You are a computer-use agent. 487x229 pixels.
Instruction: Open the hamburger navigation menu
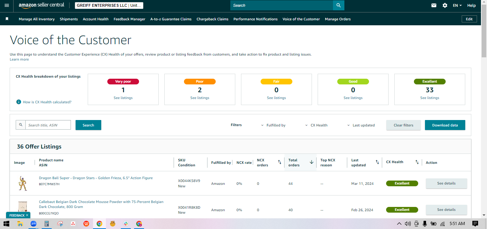point(7,5)
